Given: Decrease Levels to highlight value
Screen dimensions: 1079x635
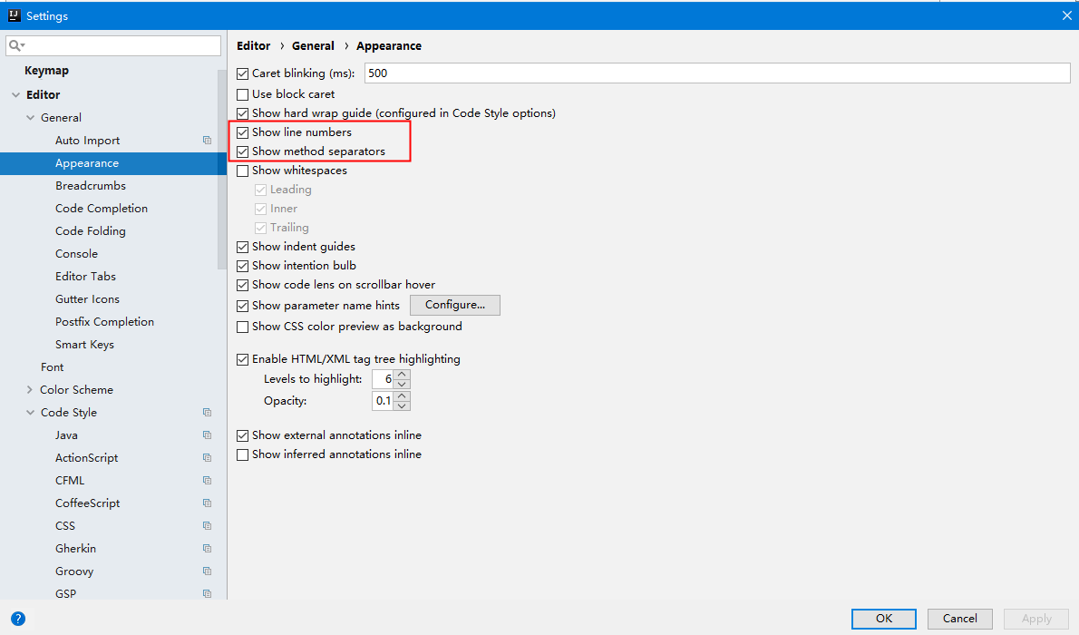Looking at the screenshot, I should tap(403, 384).
